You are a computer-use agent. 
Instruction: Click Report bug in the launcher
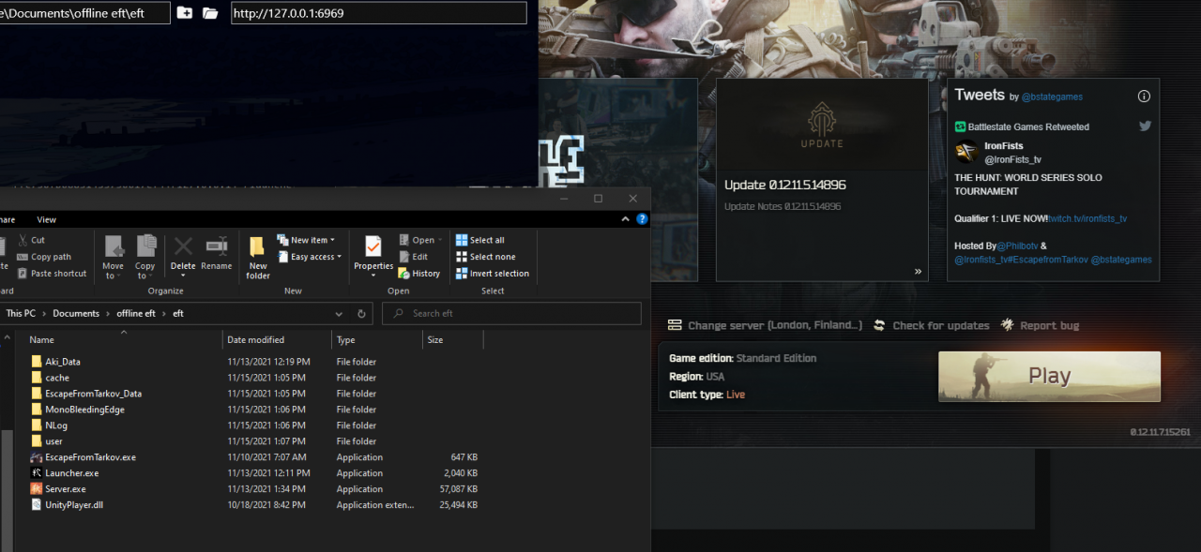coord(1040,325)
